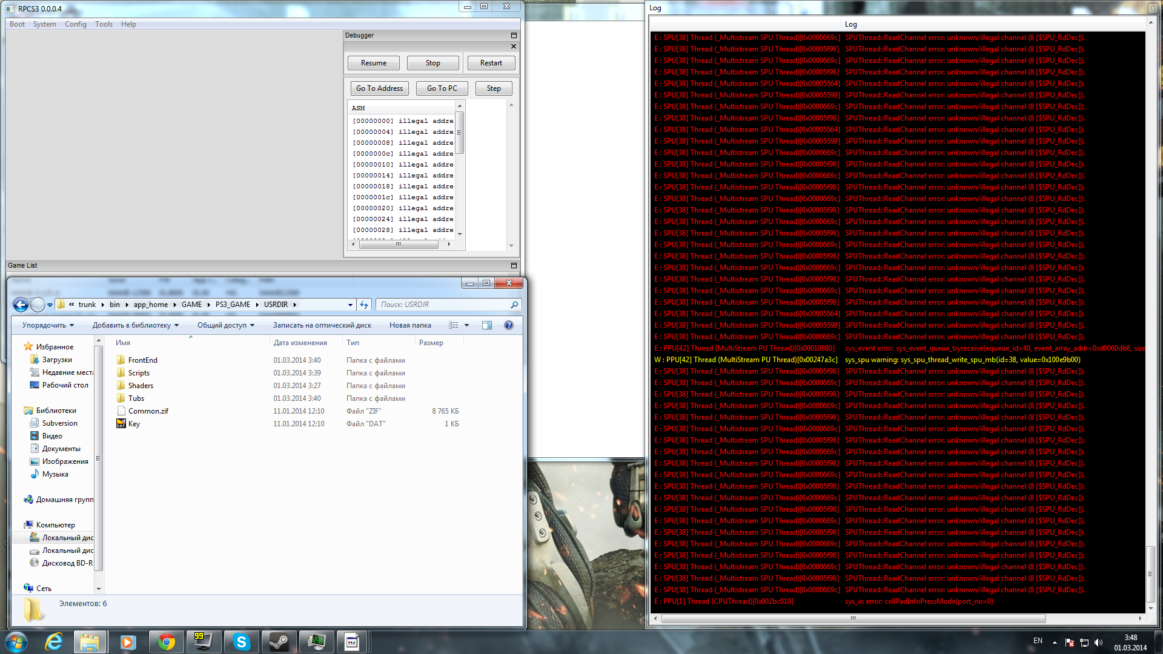Expand the Общий доступ dropdown
This screenshot has height=654, width=1163.
click(x=225, y=325)
